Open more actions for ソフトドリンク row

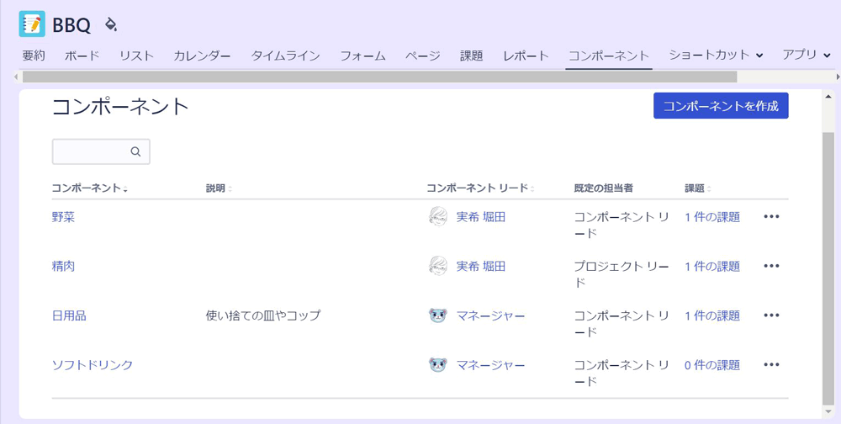771,364
